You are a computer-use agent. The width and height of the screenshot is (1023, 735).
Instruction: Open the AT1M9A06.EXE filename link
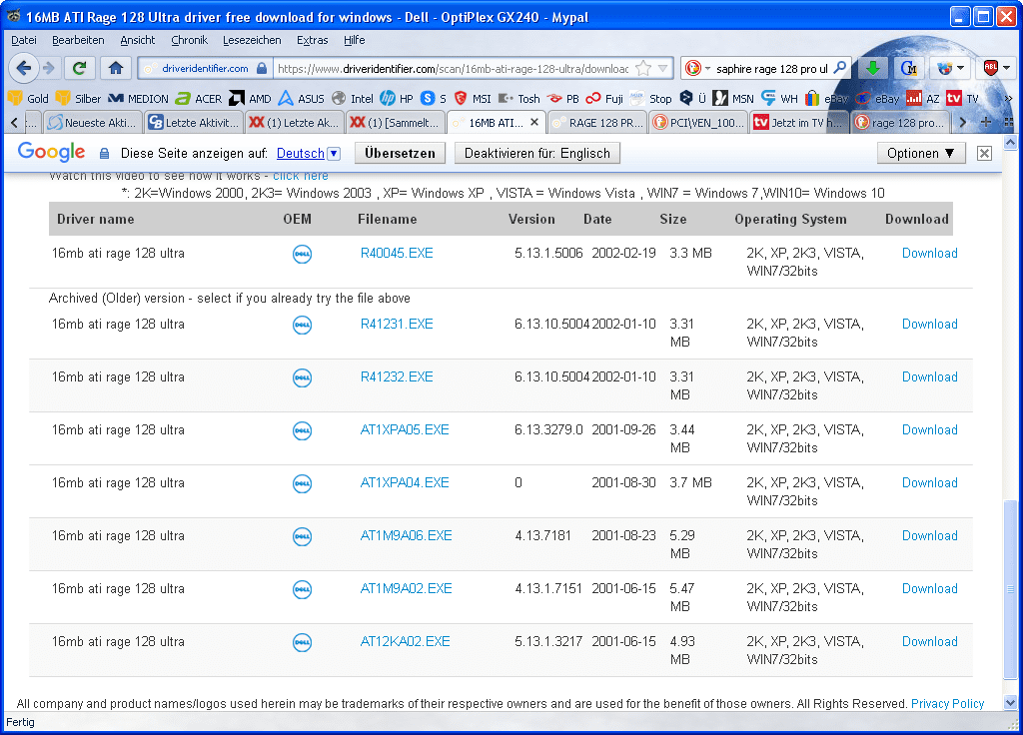(x=406, y=536)
